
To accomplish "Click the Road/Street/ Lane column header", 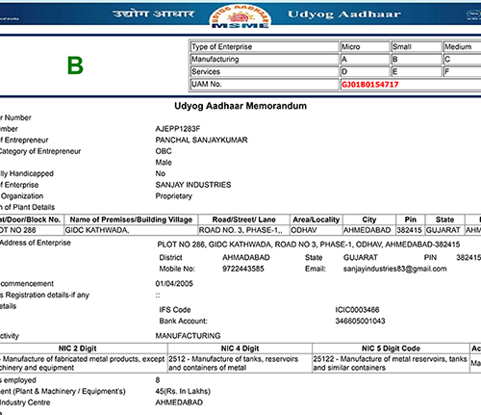I will click(244, 220).
